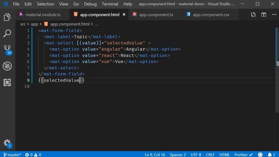Click the Topic label text in code

[x=81, y=37]
